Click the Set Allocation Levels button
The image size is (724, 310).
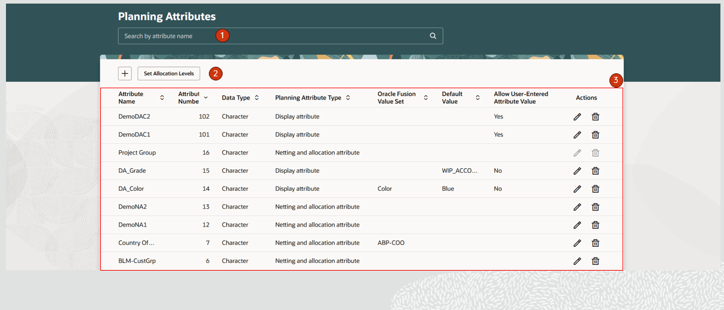(169, 73)
